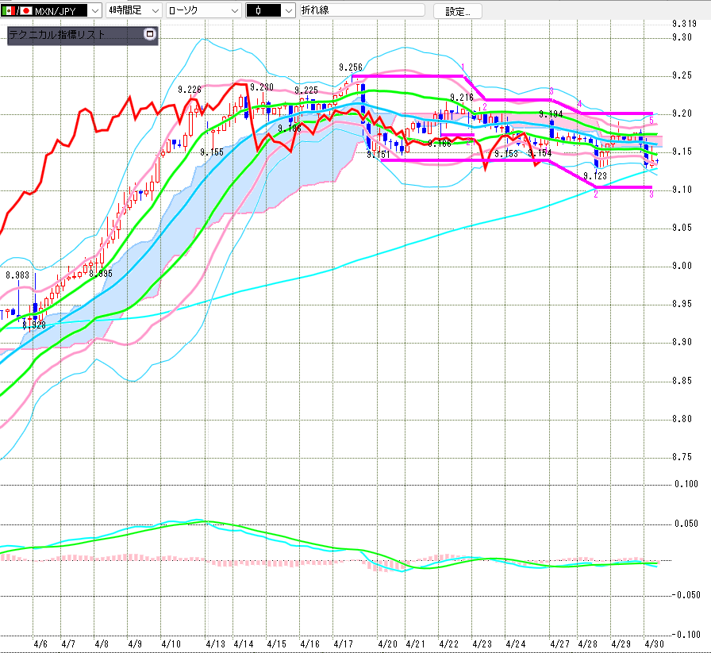Select the 4/13 date on the time axis
Viewport: 711px width, 653px height.
[214, 643]
